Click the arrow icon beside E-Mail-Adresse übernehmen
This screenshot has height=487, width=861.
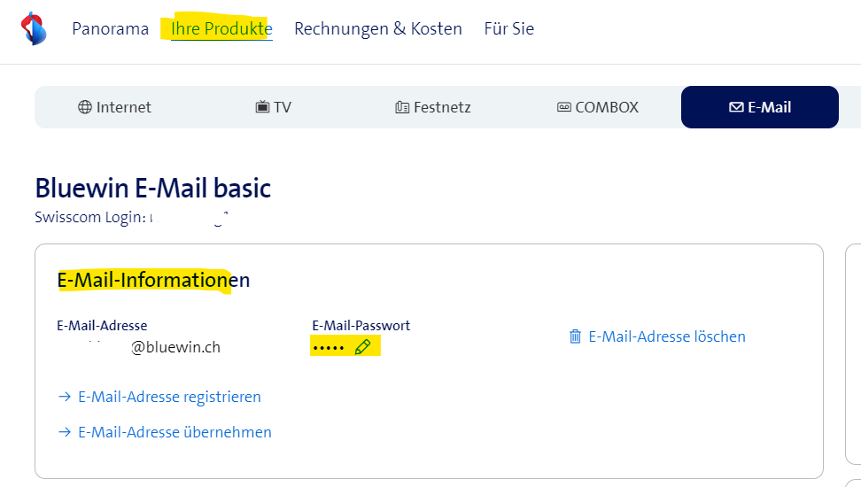coord(65,432)
